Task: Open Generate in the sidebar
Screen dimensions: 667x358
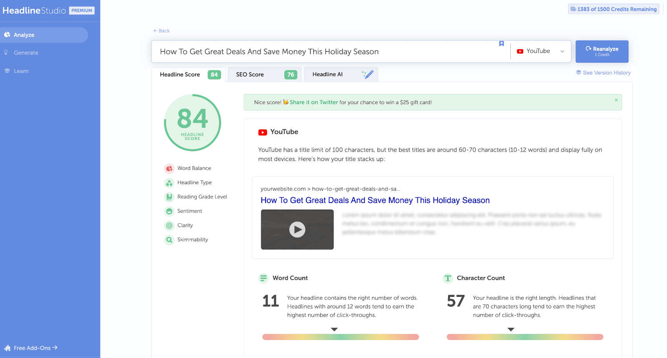Action: tap(26, 53)
